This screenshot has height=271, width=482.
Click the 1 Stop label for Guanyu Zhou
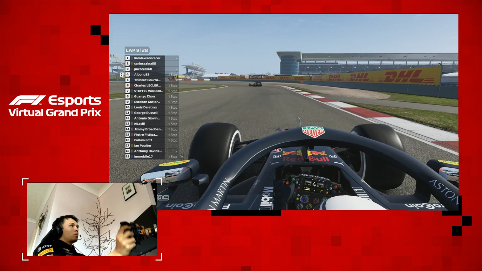172,96
